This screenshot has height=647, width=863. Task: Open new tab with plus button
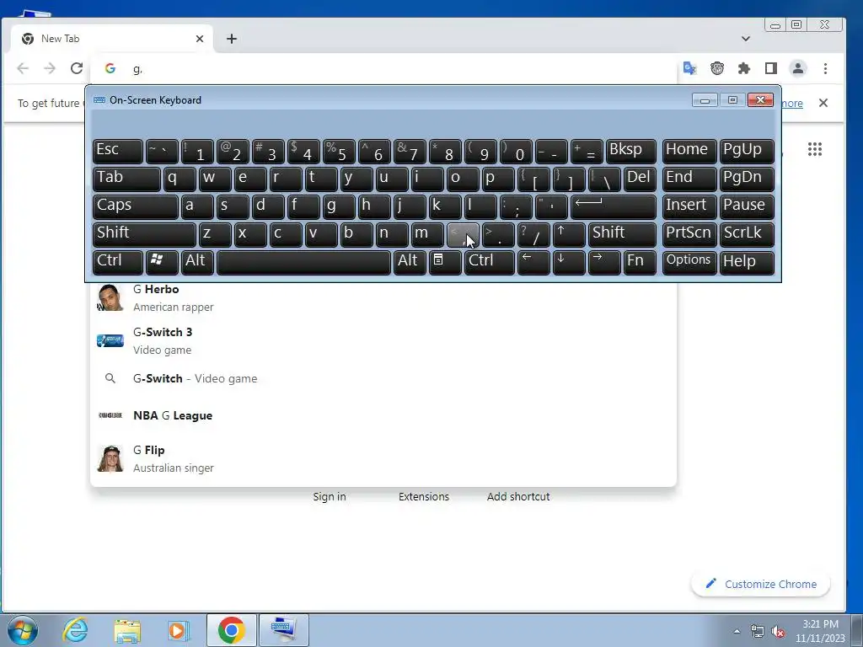(x=232, y=39)
